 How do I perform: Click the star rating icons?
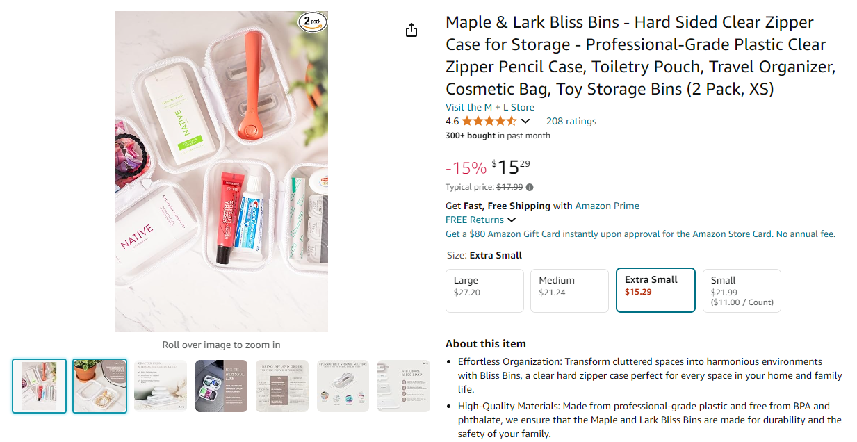click(489, 121)
